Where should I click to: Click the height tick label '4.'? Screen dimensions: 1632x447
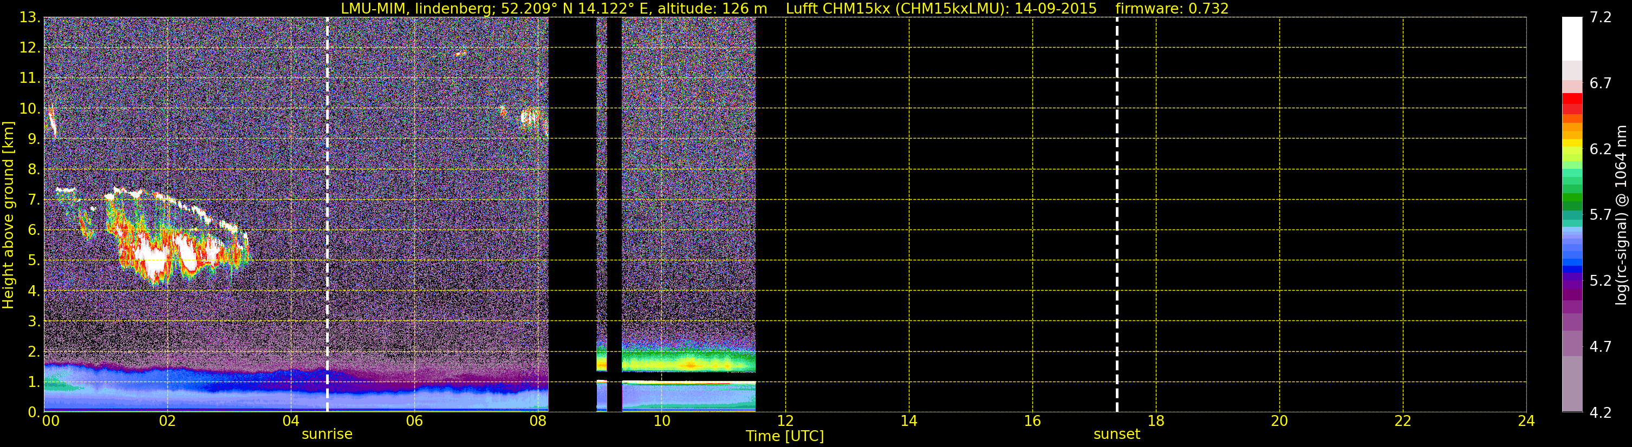tap(34, 291)
